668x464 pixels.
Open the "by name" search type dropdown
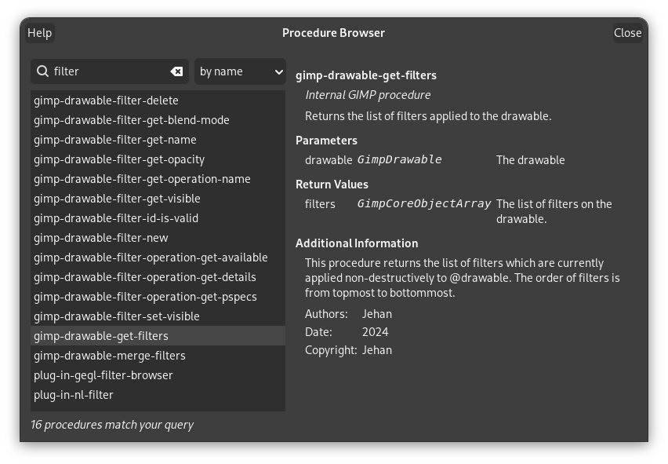coord(240,71)
